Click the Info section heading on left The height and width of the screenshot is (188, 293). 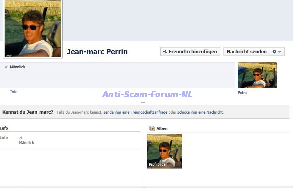click(4, 128)
